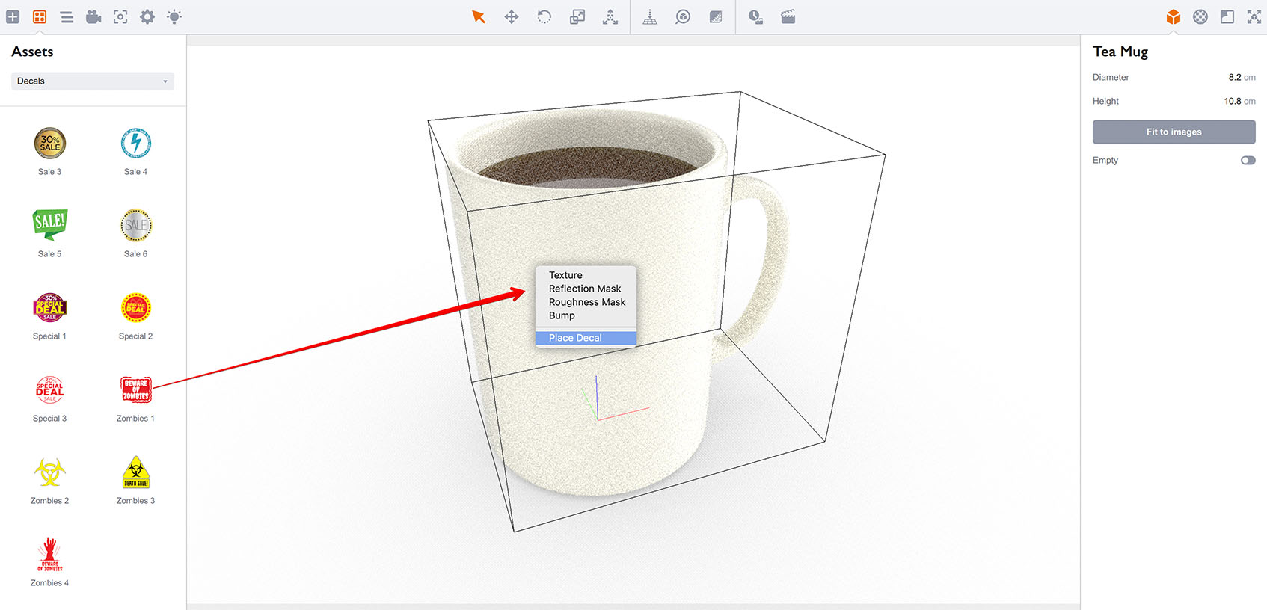Image resolution: width=1267 pixels, height=610 pixels.
Task: Open the gear settings icon
Action: point(147,16)
